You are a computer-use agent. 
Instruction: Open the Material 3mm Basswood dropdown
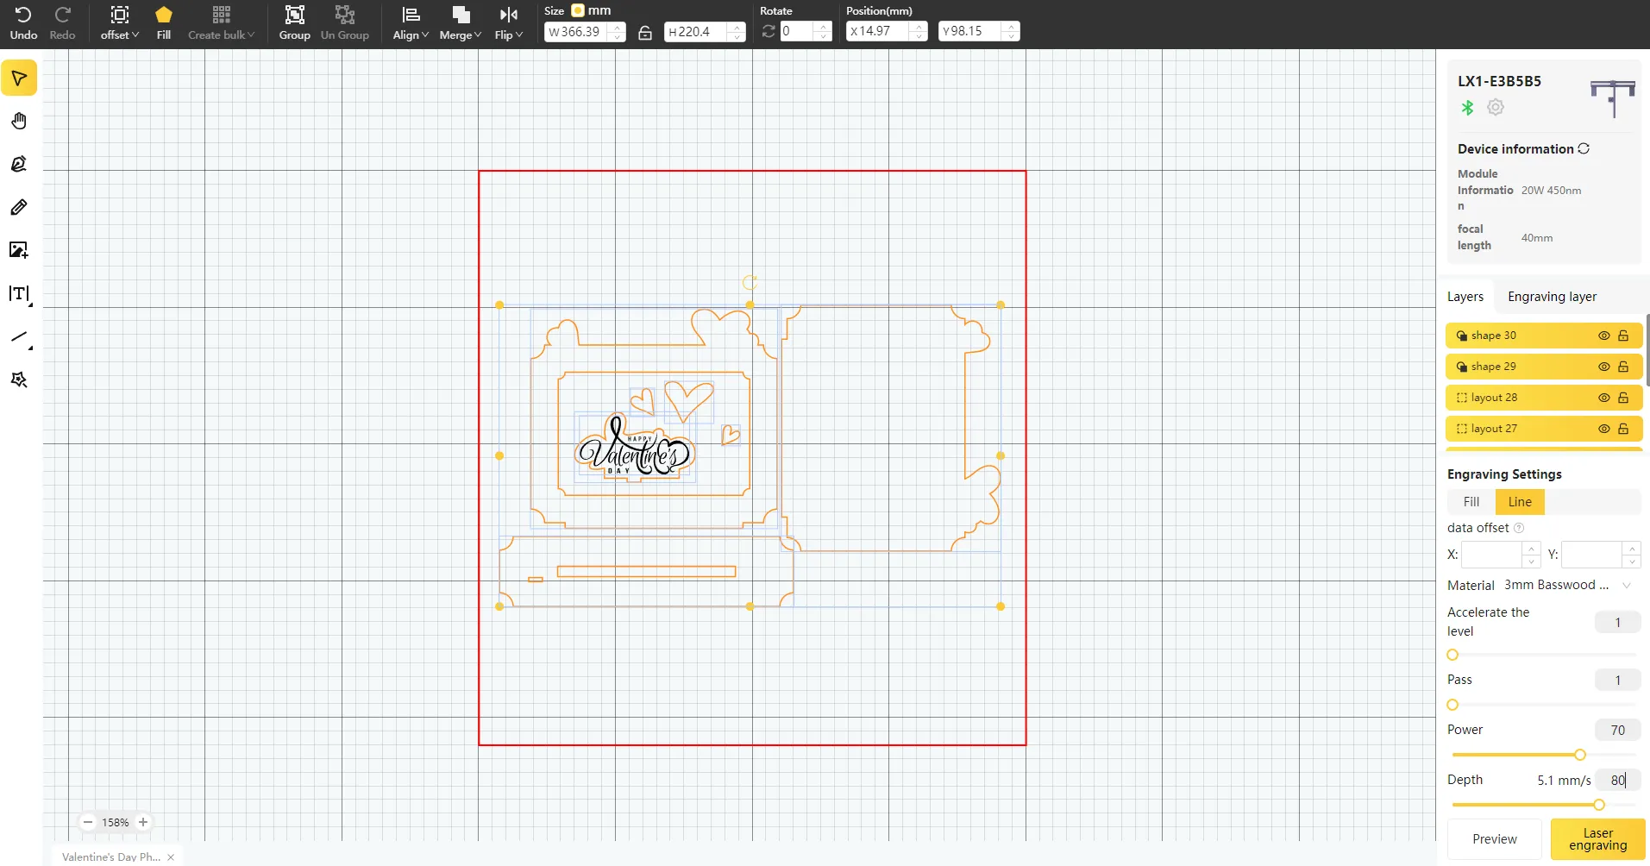point(1568,585)
